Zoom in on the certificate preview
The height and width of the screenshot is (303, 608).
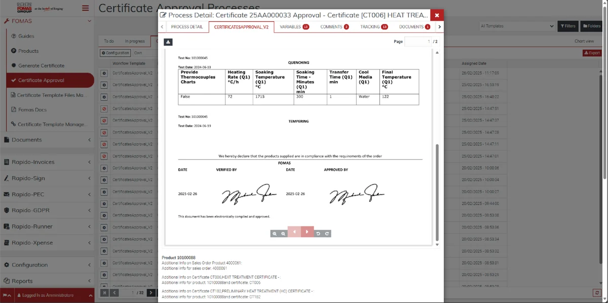pyautogui.click(x=274, y=234)
